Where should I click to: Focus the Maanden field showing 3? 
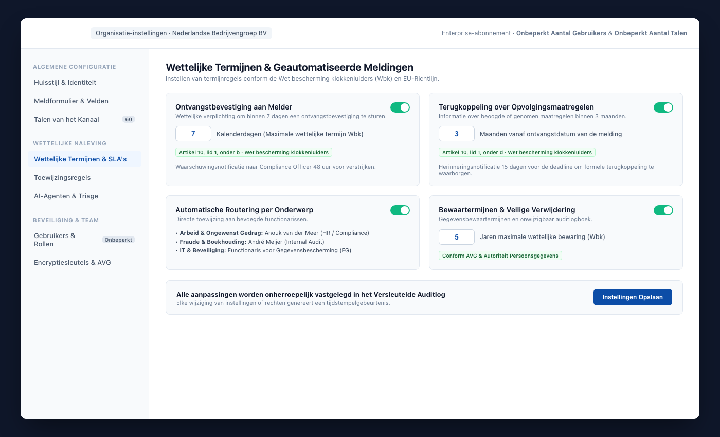point(457,134)
